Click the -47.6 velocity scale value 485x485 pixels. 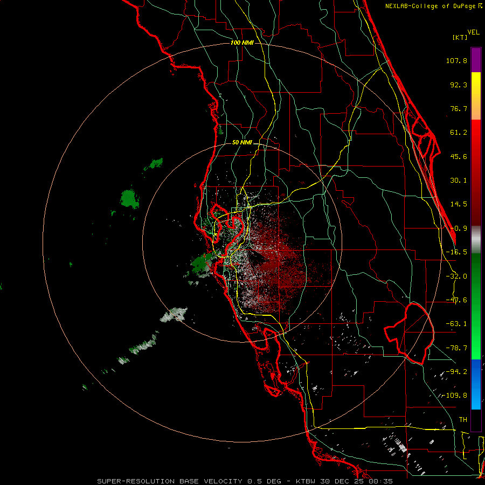(x=456, y=300)
